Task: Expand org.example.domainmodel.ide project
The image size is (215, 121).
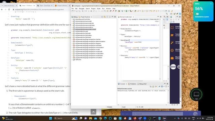Action: [72, 23]
